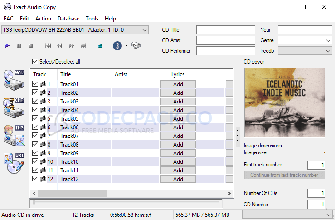The image size is (335, 220).
Task: Fast forward the current track
Action: click(72, 46)
